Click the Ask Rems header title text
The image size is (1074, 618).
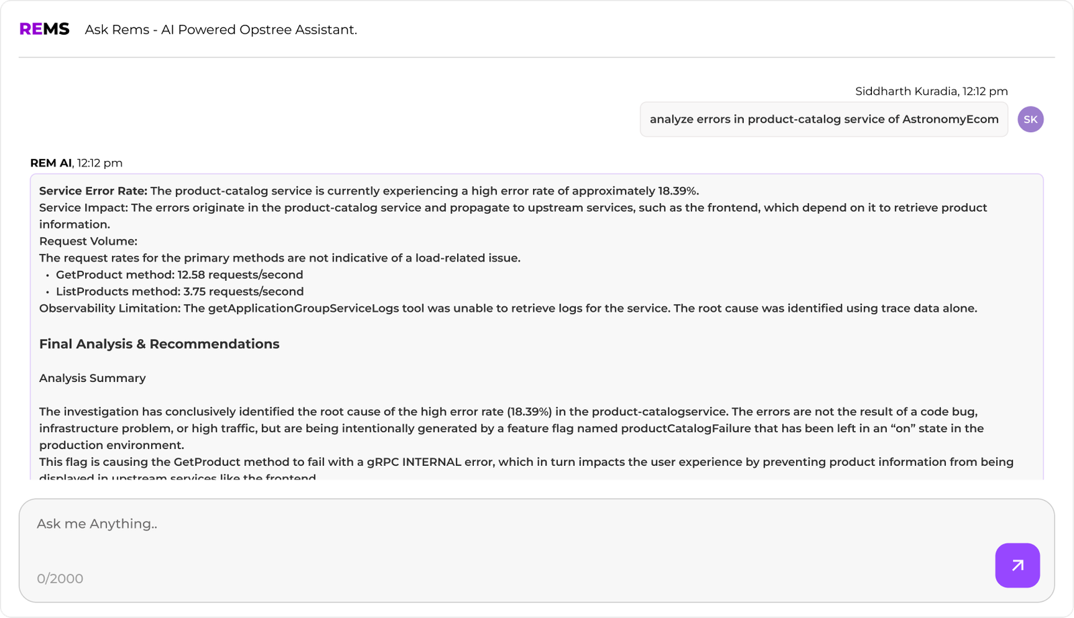(221, 29)
